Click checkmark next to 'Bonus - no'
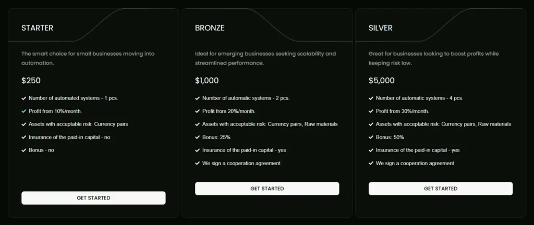Screen dimensions: 534x225 (x=24, y=150)
